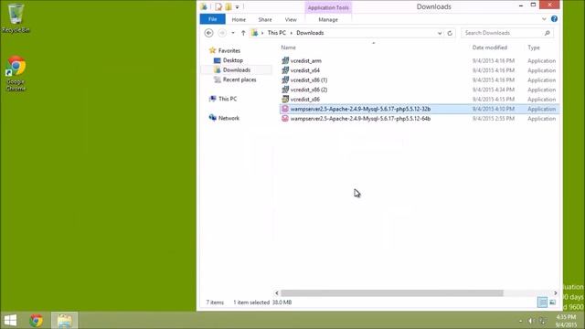Switch to the View ribbon tab
Screen dimensions: 585x329
[291, 19]
